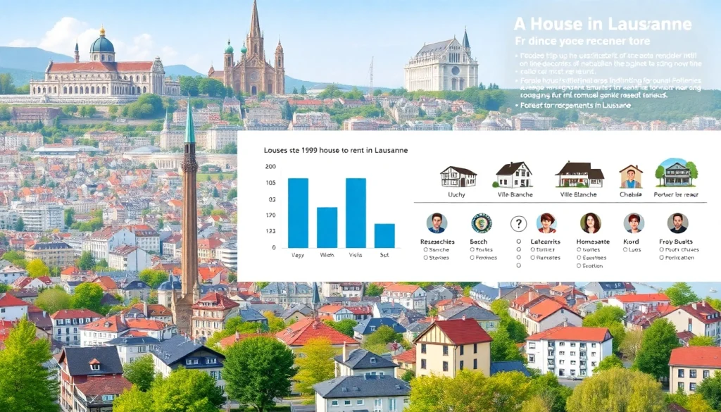Click the Uuchy label under the house
The image size is (721, 412).
click(x=456, y=194)
